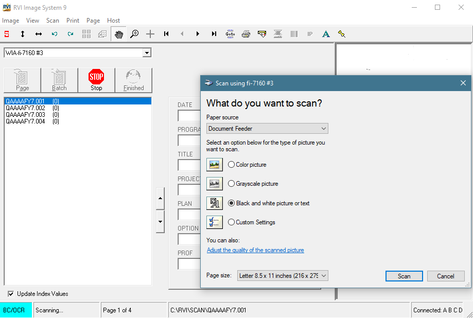
Task: Select the Grayscale picture radio button
Action: (x=231, y=183)
